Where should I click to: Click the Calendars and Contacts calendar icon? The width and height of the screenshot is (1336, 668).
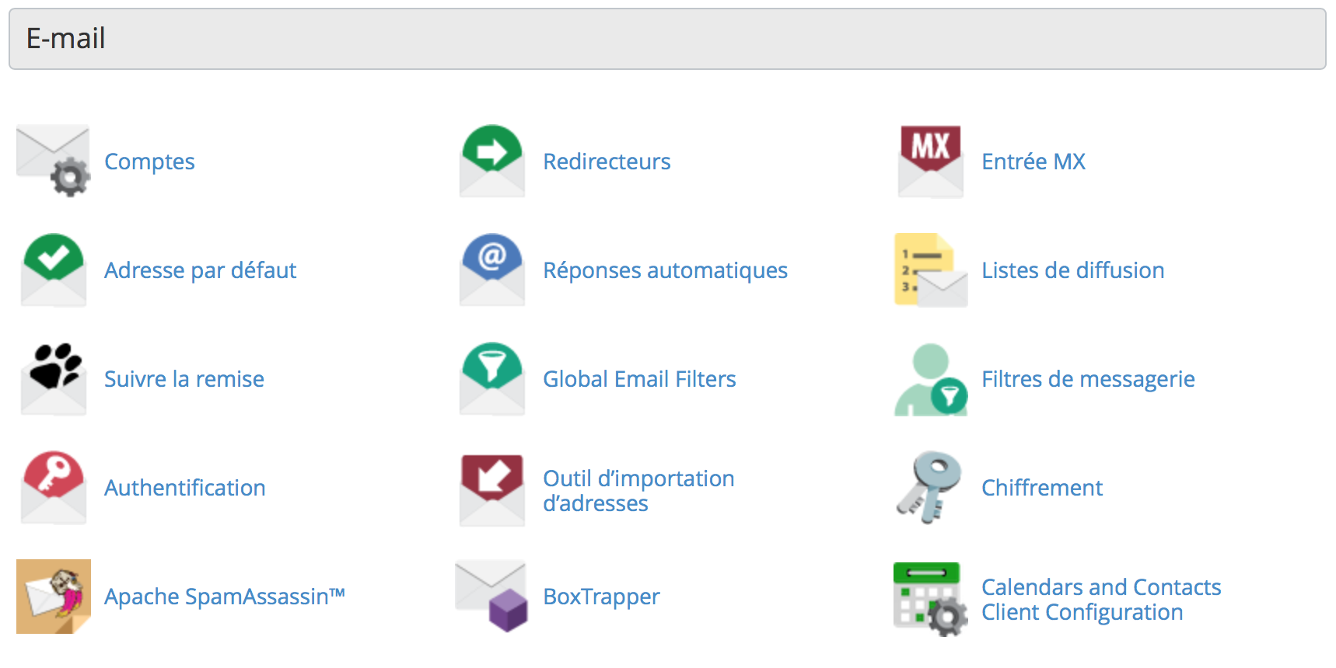point(931,599)
